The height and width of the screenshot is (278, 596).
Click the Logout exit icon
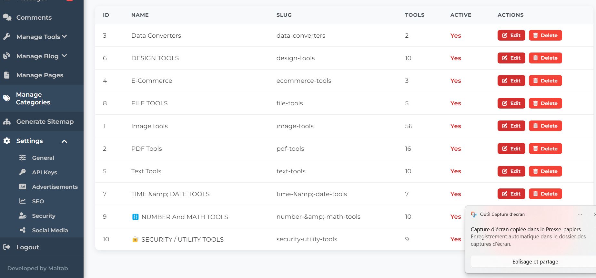[7, 247]
